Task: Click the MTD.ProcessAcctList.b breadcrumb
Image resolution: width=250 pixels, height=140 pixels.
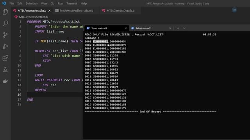Action: coord(33,17)
